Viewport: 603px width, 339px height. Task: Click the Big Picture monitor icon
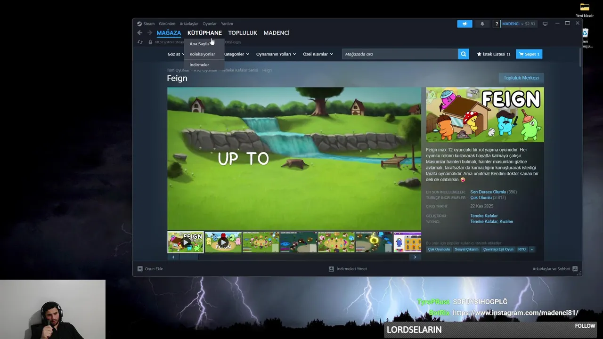tap(545, 24)
